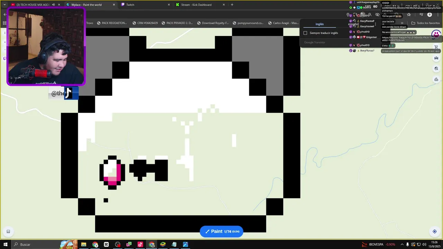
Task: Open the IBOVESPA stock widget
Action: (x=378, y=245)
